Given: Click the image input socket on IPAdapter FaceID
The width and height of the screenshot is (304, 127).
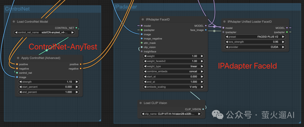Looking at the screenshot, I should (142, 34).
